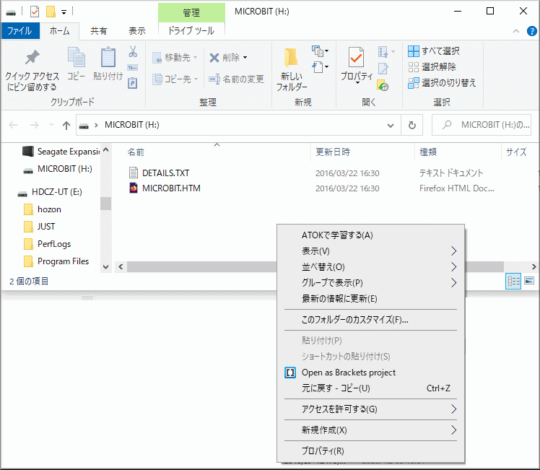Click the Copy ribbon icon
Image resolution: width=540 pixels, height=470 pixels.
(76, 57)
